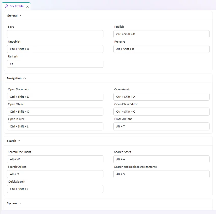Click the Rename shortcut field

pos(161,49)
